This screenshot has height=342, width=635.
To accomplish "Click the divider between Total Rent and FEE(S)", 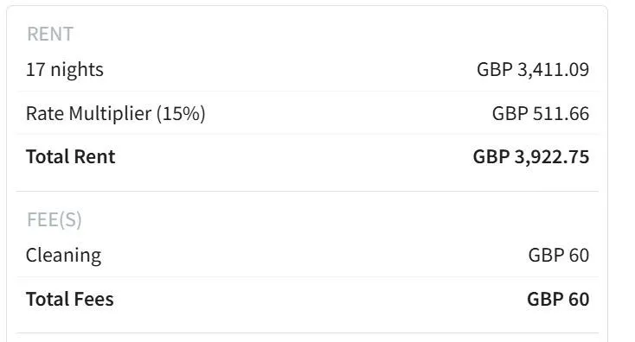I will click(x=307, y=191).
